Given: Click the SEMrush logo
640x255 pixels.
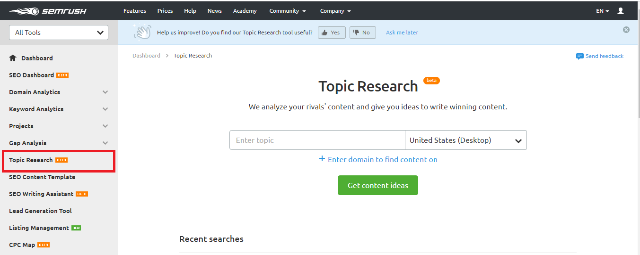Looking at the screenshot, I should (47, 11).
